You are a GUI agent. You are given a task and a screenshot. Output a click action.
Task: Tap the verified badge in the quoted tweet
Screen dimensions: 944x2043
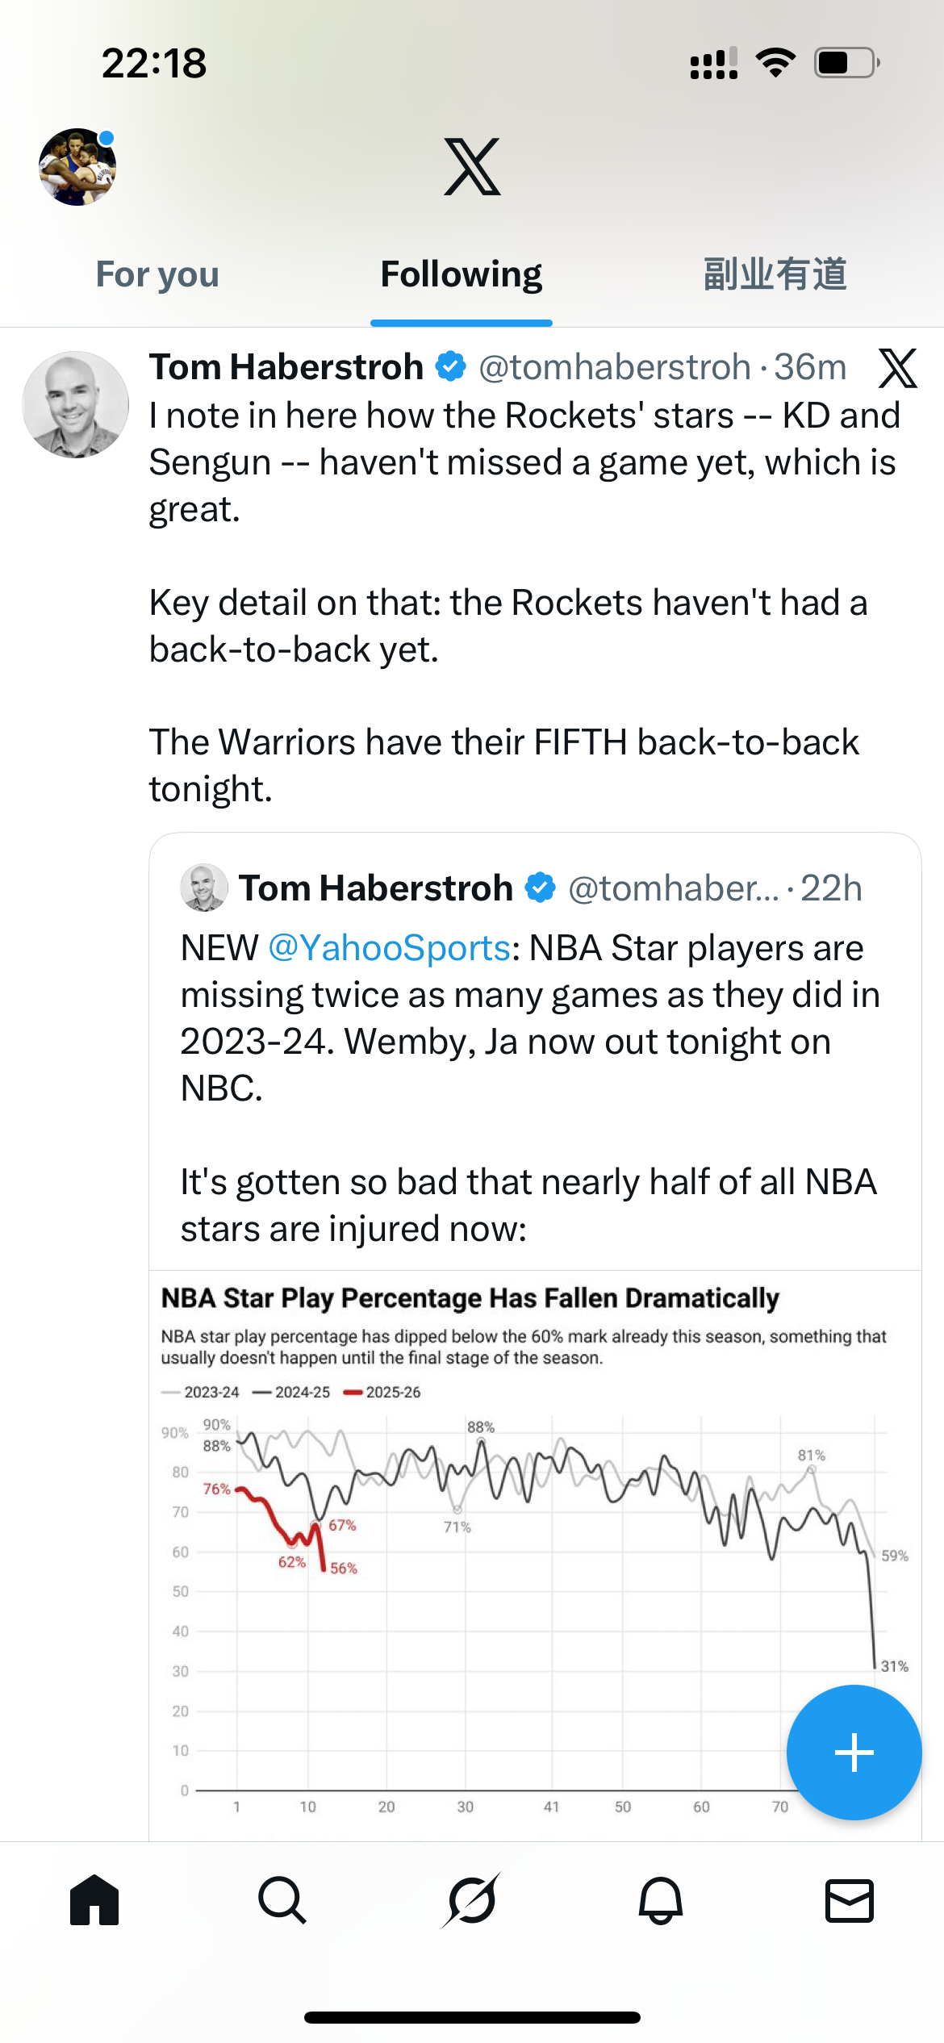[539, 888]
